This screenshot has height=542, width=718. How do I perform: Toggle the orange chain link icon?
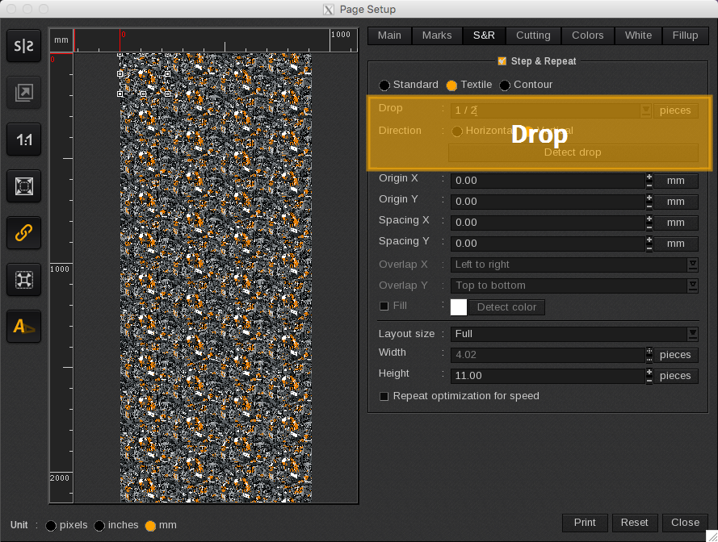tap(24, 233)
